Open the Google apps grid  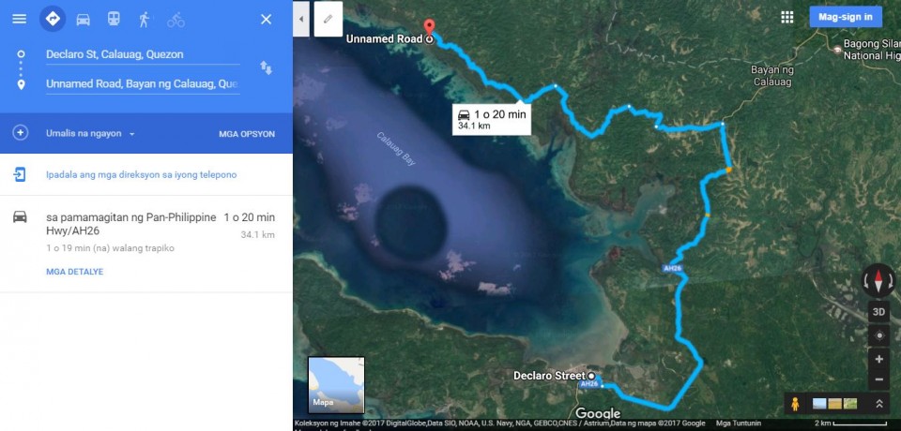pyautogui.click(x=787, y=17)
